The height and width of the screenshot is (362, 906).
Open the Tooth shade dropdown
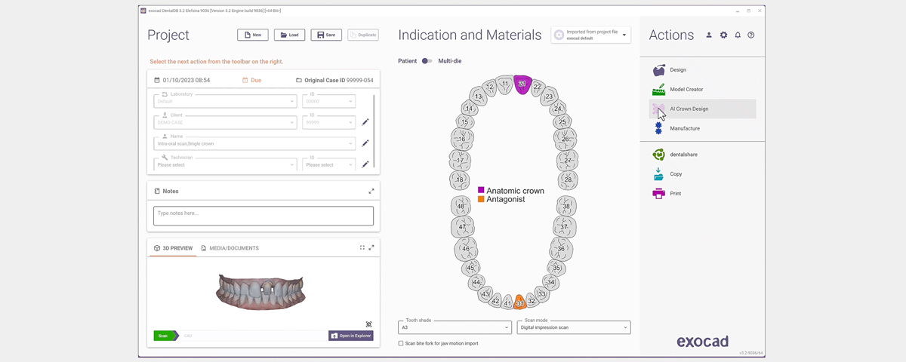coord(455,327)
